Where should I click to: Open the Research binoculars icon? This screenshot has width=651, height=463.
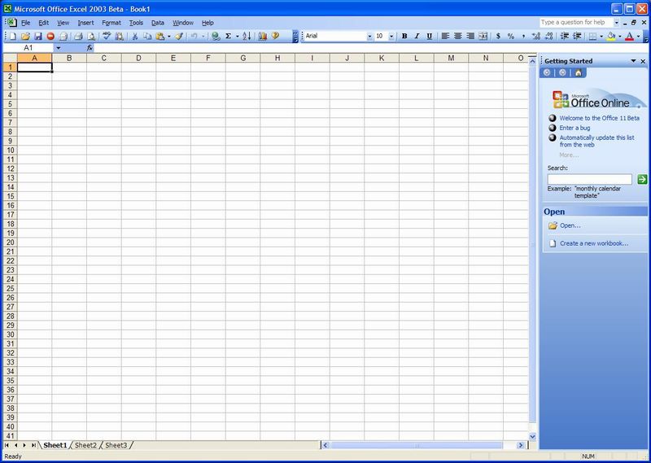point(119,36)
